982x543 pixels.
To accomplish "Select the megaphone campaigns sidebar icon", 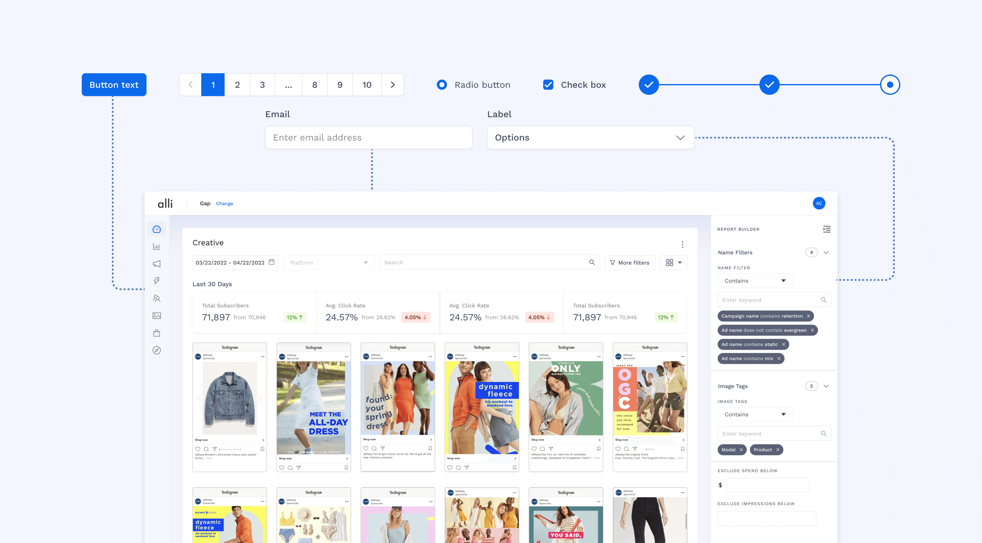I will click(x=157, y=264).
